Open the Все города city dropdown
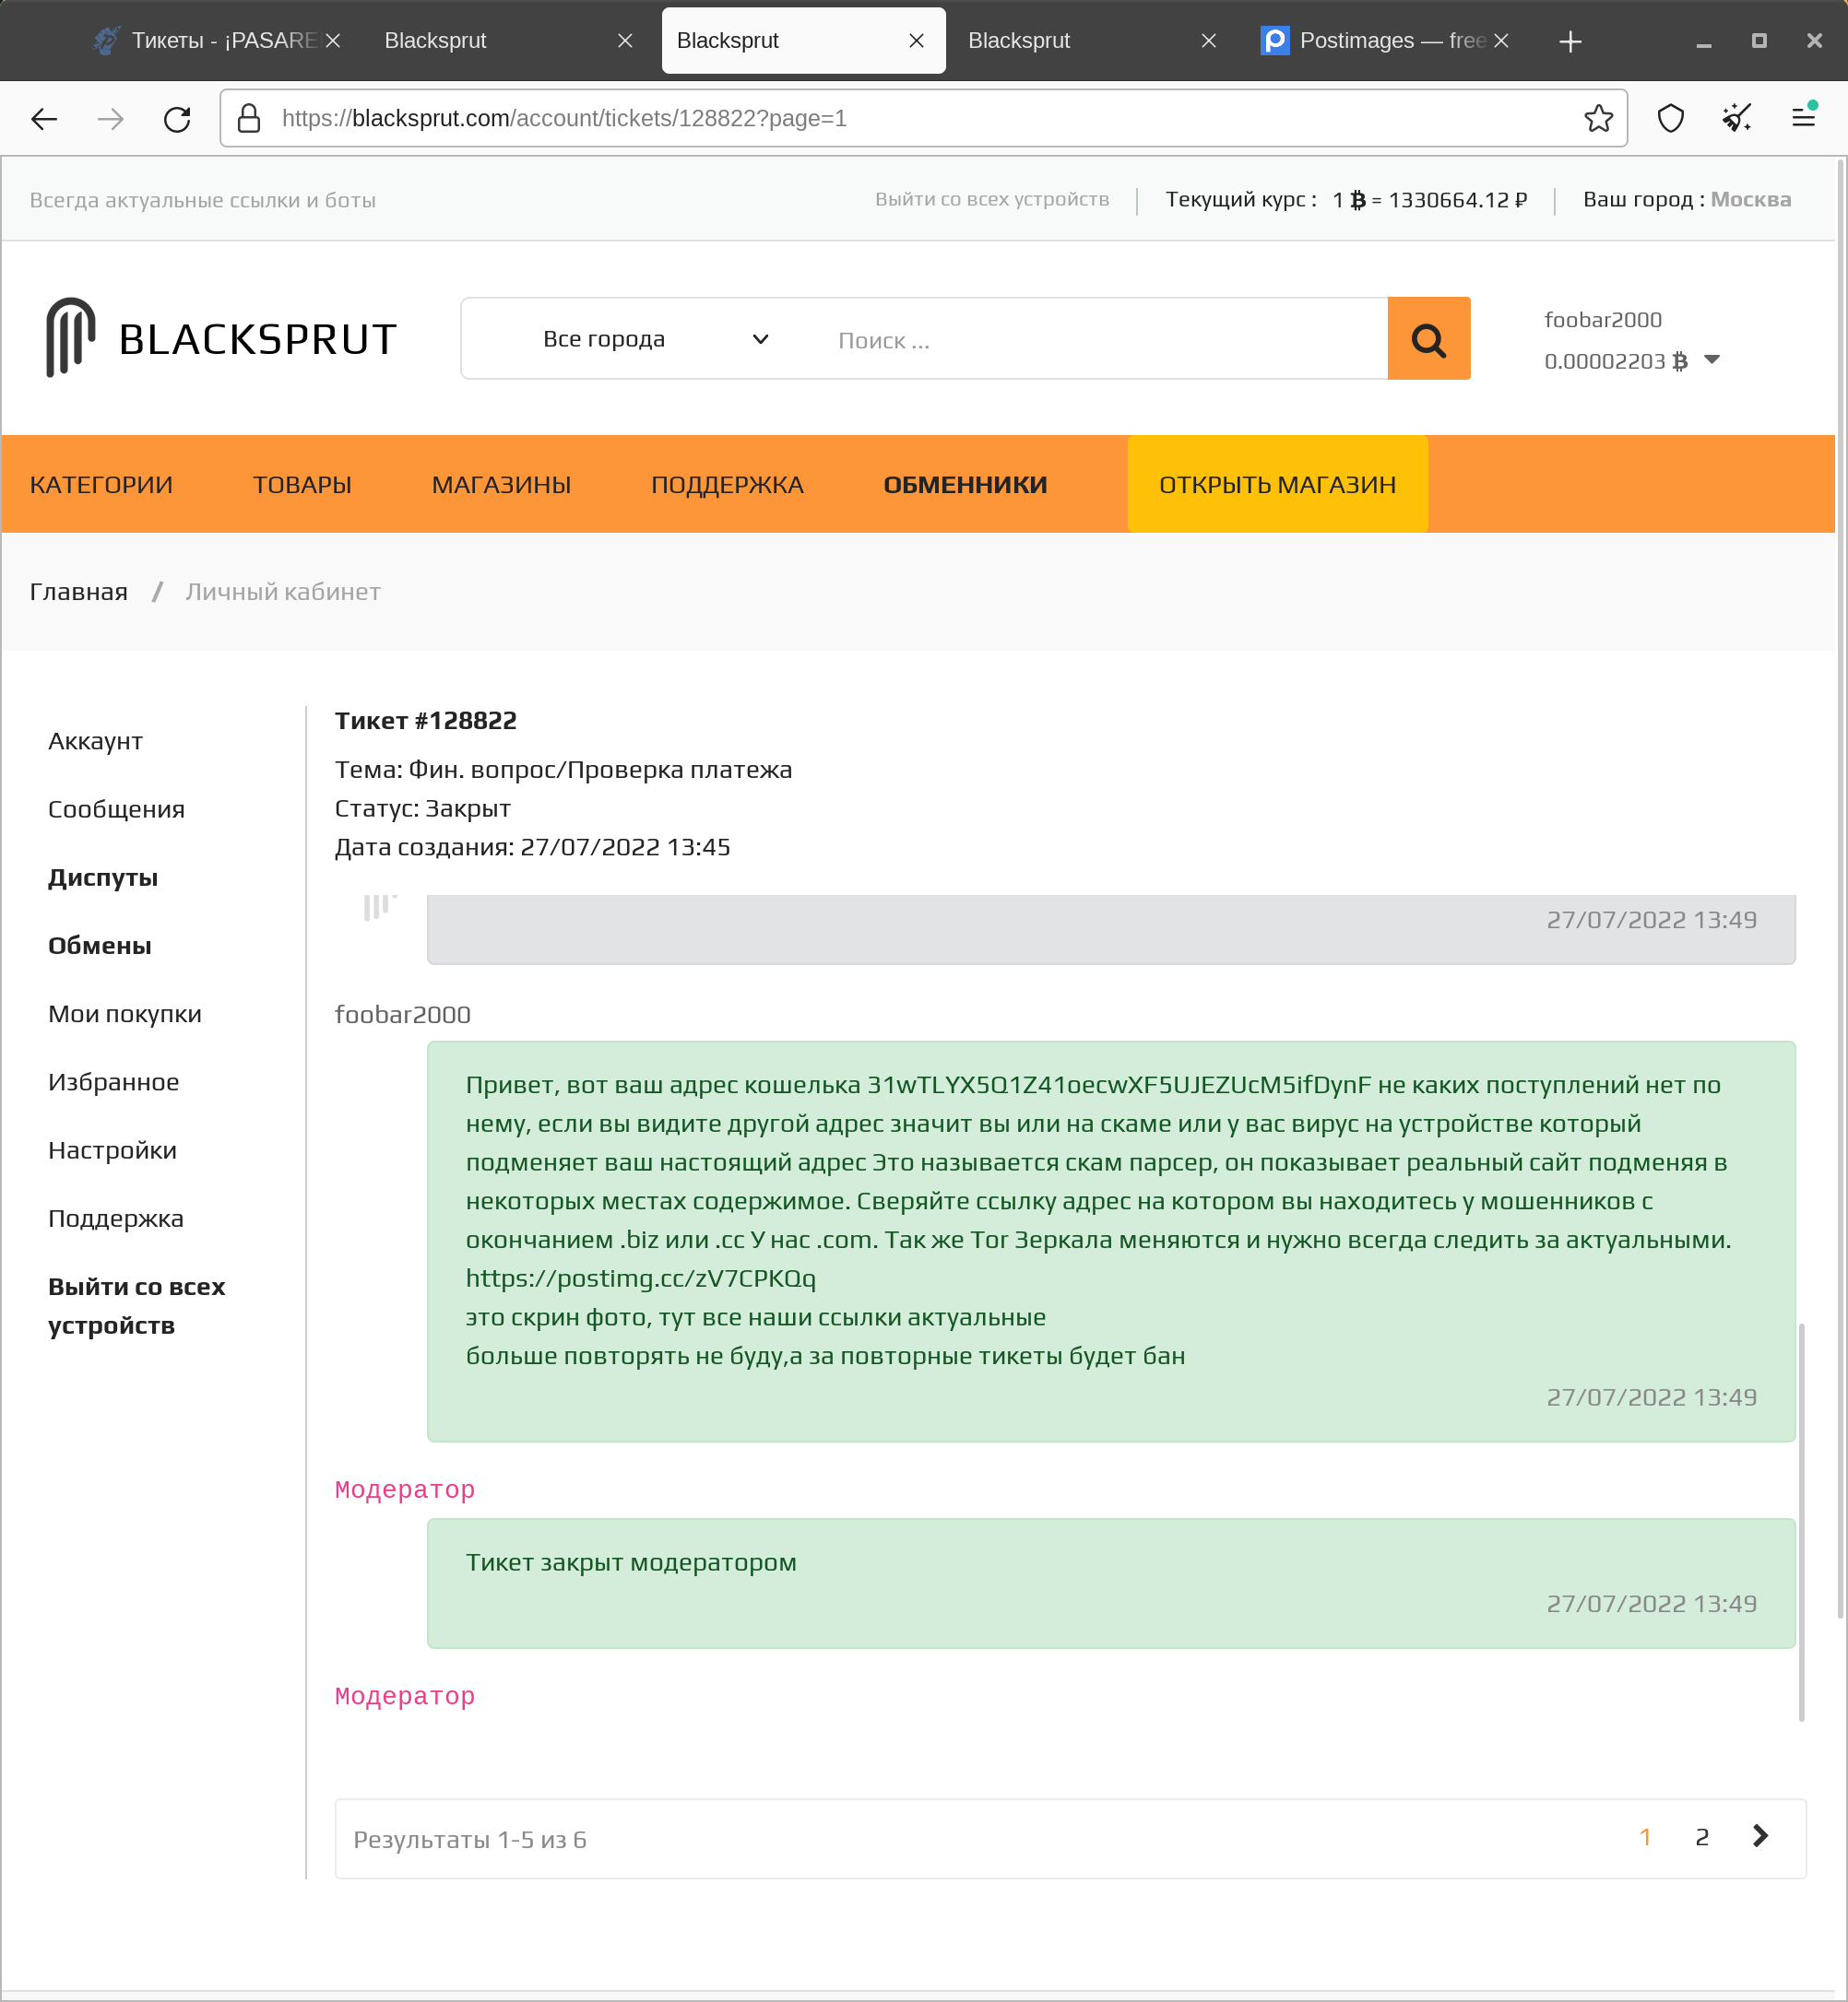The height and width of the screenshot is (2002, 1848). tap(655, 339)
